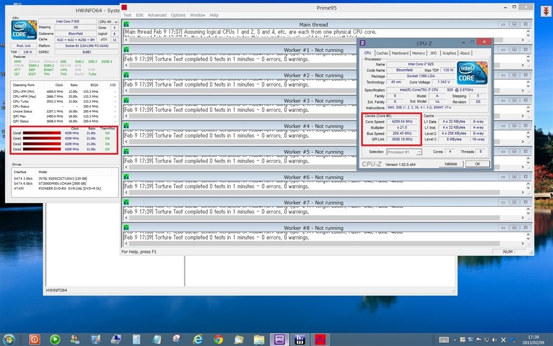Open the CPU #0 dropdown in HWiNFO64
Image resolution: width=553 pixels, height=346 pixels.
click(x=108, y=22)
